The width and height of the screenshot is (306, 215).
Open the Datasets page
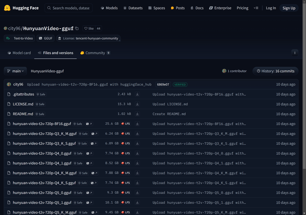[133, 8]
